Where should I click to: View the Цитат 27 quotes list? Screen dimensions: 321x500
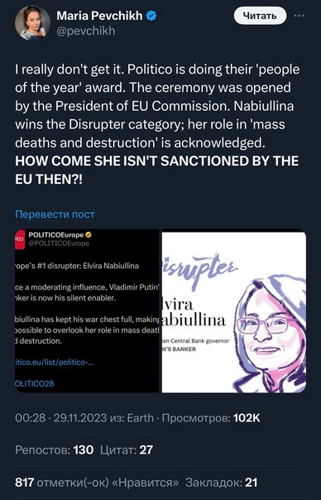(127, 450)
